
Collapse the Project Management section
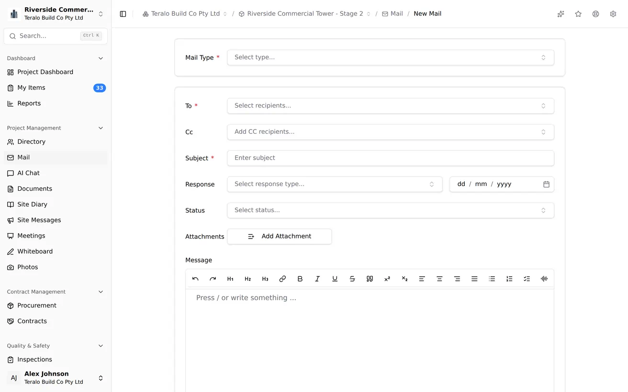click(x=101, y=128)
